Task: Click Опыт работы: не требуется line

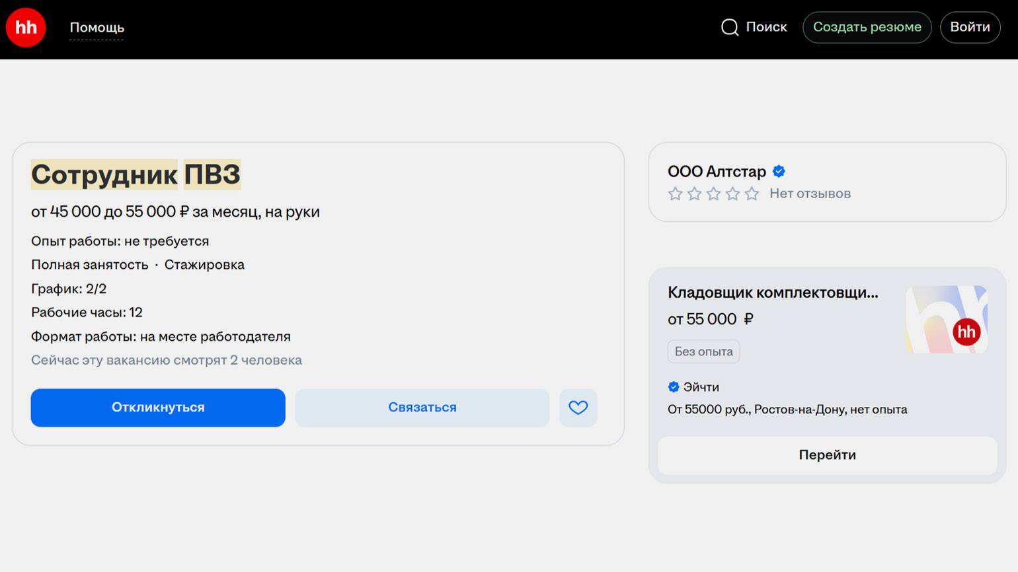Action: pyautogui.click(x=120, y=241)
